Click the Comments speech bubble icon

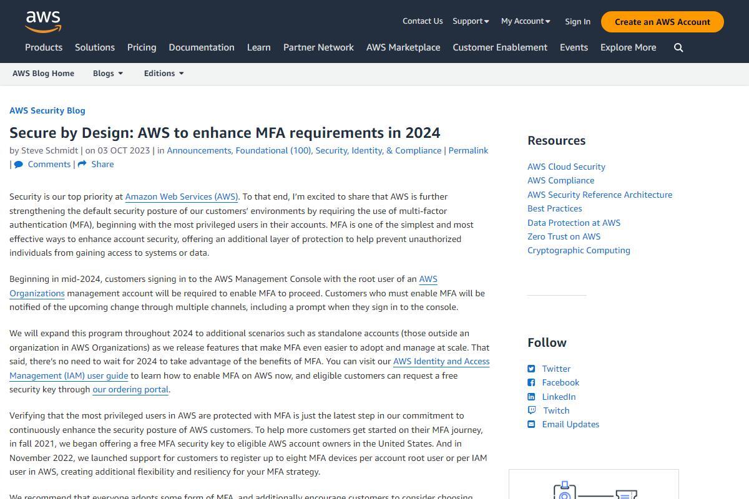tap(19, 165)
